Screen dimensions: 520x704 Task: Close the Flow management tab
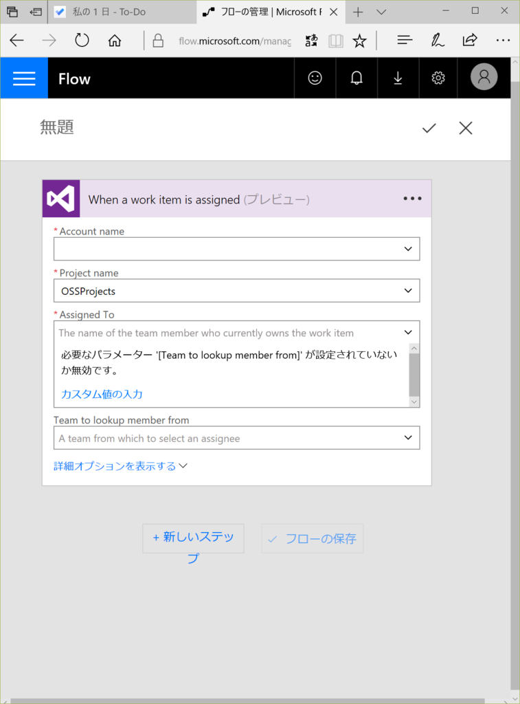[333, 12]
